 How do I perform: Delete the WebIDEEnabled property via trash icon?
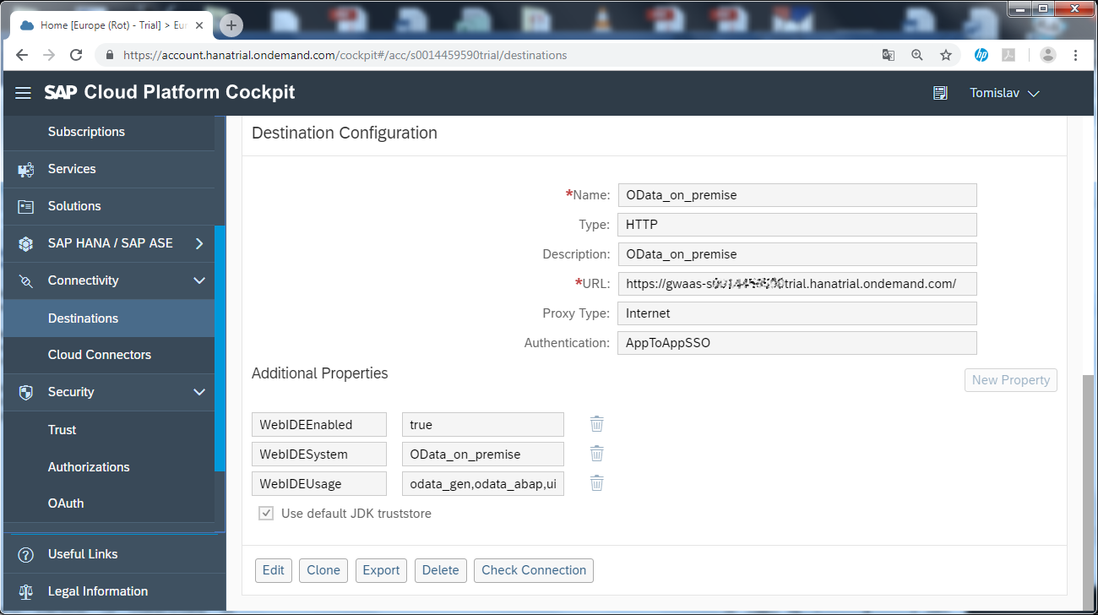coord(596,424)
